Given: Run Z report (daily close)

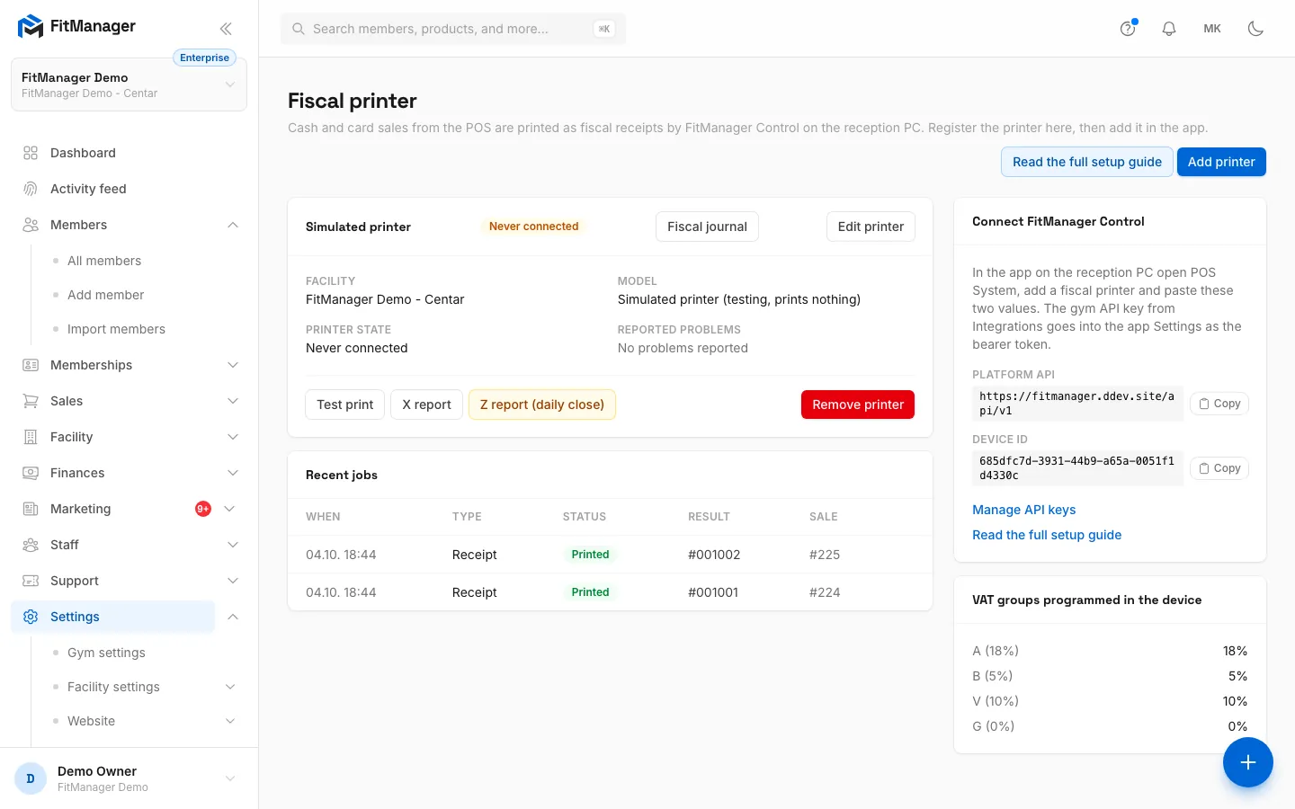Looking at the screenshot, I should 542,404.
